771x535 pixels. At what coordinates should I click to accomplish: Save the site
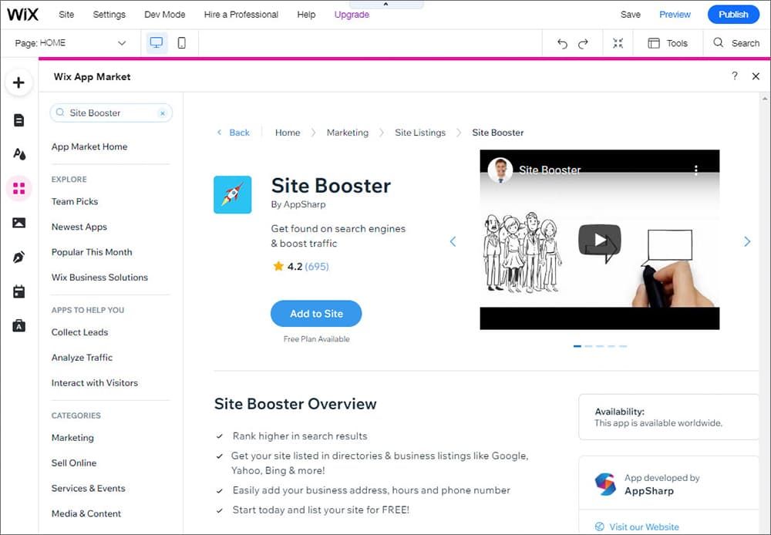point(631,14)
